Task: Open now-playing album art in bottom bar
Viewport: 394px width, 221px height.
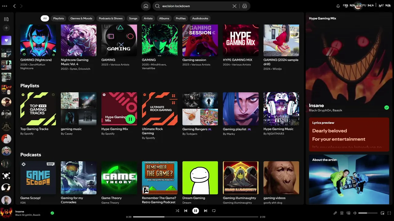Action: tap(6, 213)
